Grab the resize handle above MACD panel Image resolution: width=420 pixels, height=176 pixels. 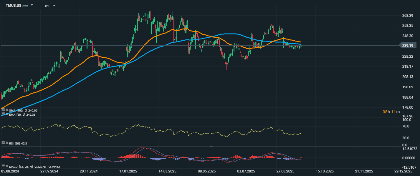(211, 146)
